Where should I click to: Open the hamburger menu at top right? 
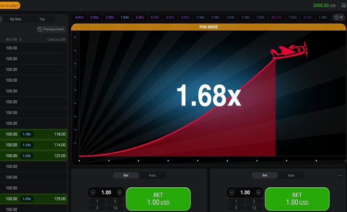coord(343,5)
